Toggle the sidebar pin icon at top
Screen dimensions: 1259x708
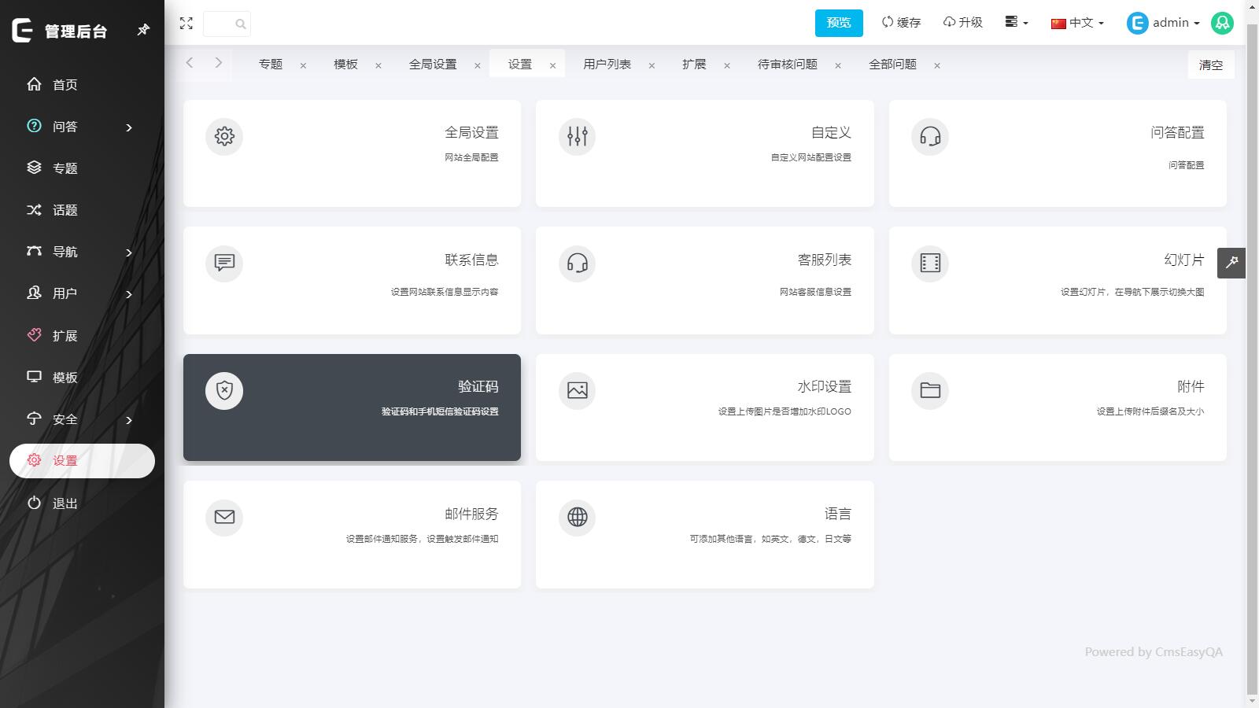point(143,29)
